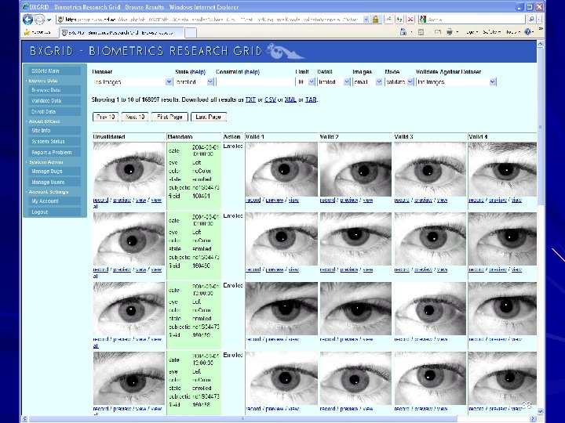The height and width of the screenshot is (423, 565).
Task: Click the Home icon in command bar
Action: tap(403, 32)
